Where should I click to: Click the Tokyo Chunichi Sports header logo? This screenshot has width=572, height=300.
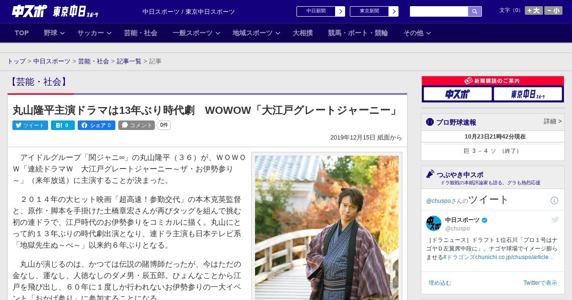[x=75, y=11]
